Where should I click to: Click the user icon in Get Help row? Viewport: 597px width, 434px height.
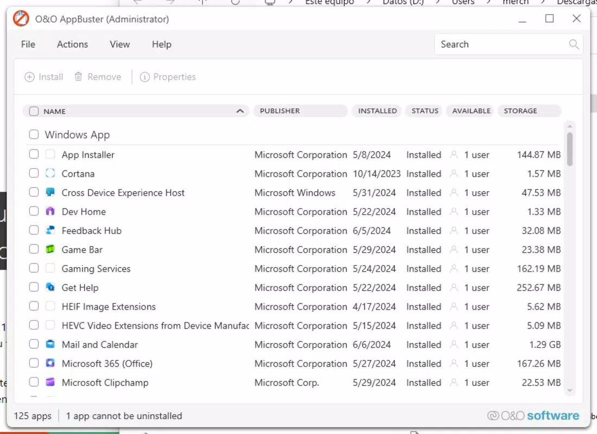pyautogui.click(x=454, y=288)
